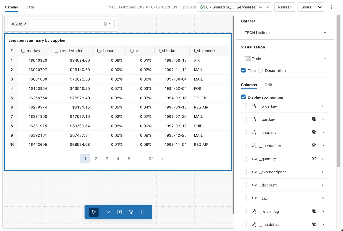Viewport: 343px width, 231px height.
Task: Uncheck Display row number
Action: click(x=243, y=97)
